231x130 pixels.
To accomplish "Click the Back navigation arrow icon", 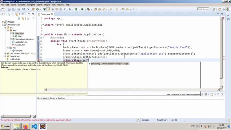I will point(127,9).
